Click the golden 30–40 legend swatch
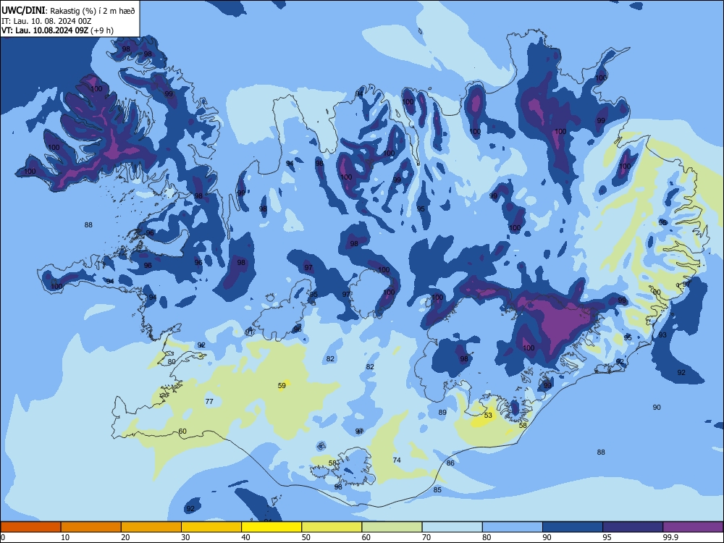Screen dimensions: 724x543 click(211, 527)
